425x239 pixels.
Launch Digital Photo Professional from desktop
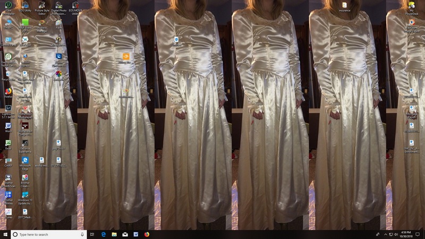58,6
